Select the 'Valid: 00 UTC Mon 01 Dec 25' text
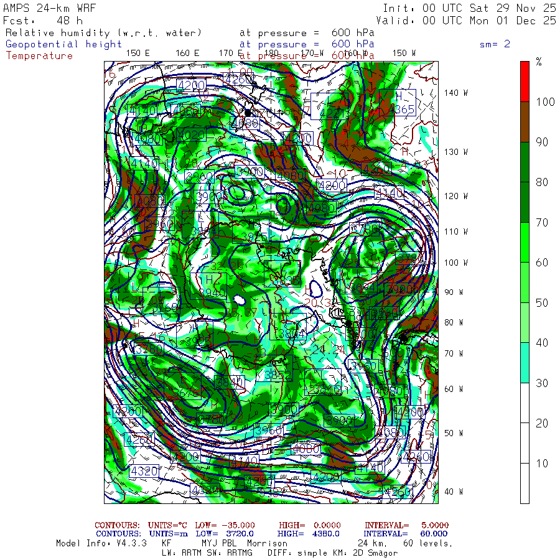Viewport: 560px width, 560px height. pos(469,20)
